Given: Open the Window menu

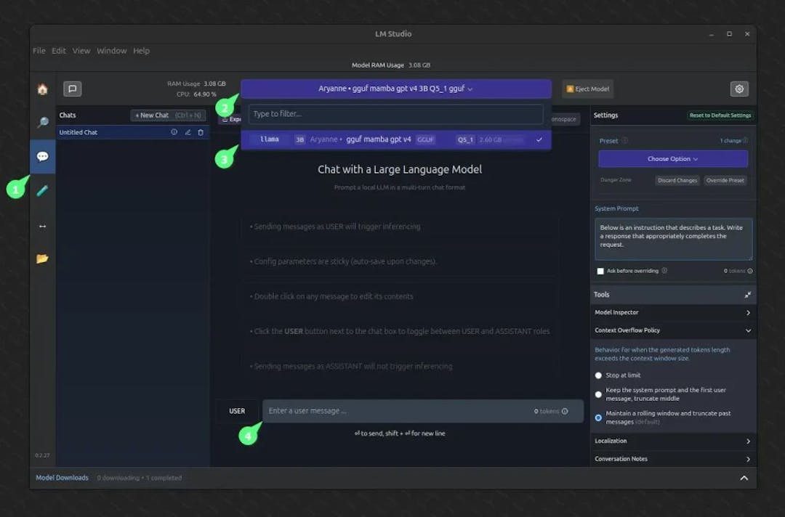Looking at the screenshot, I should click(x=111, y=51).
